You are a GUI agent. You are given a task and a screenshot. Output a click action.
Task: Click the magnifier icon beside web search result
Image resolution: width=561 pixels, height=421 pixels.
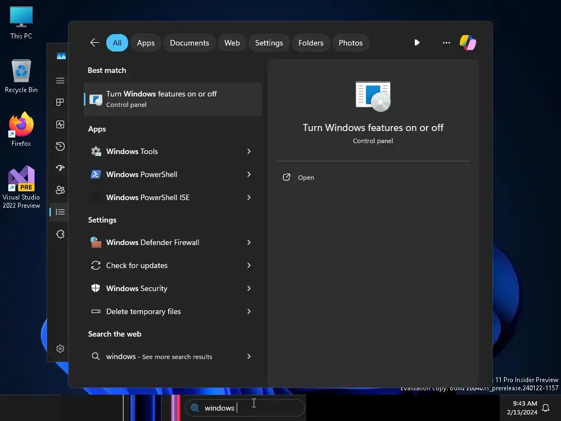click(95, 356)
